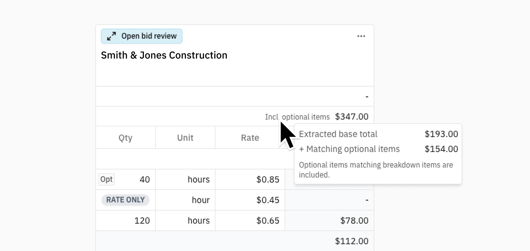Select the dash placeholder above the totals row
530x251 pixels.
click(366, 96)
